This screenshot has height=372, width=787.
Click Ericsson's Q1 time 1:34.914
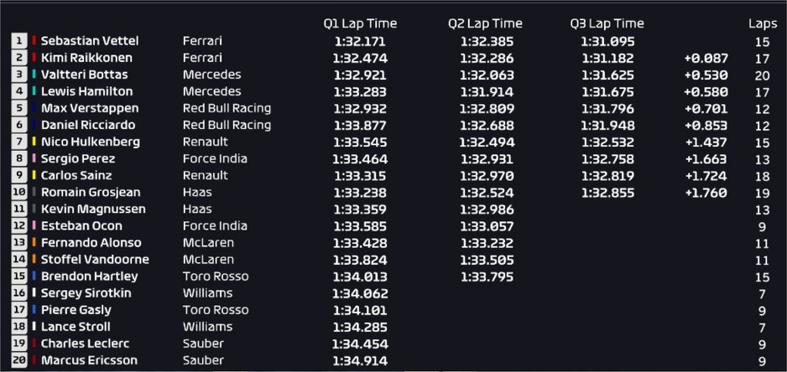[x=359, y=360]
